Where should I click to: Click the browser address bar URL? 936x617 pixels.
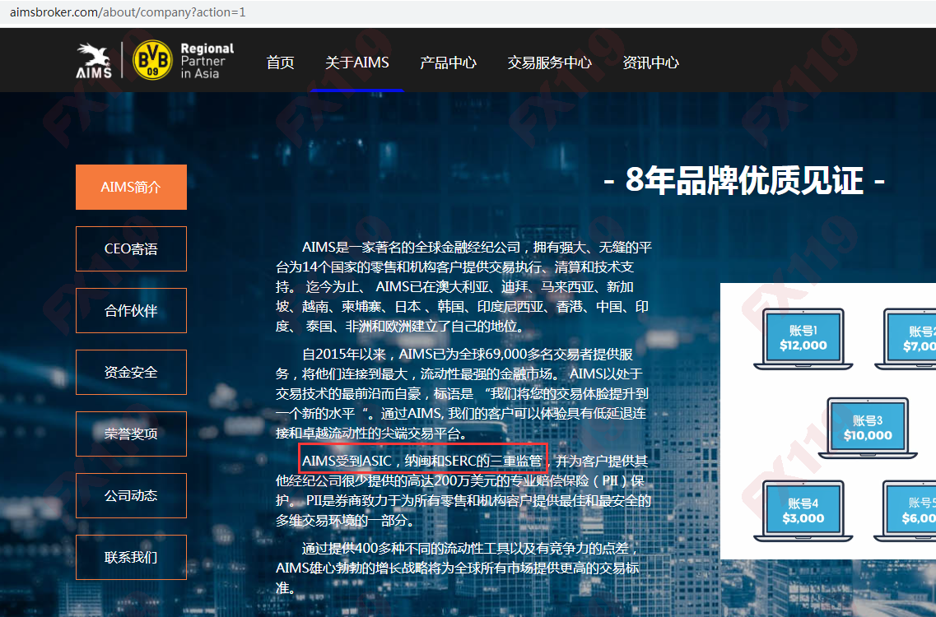[x=128, y=12]
